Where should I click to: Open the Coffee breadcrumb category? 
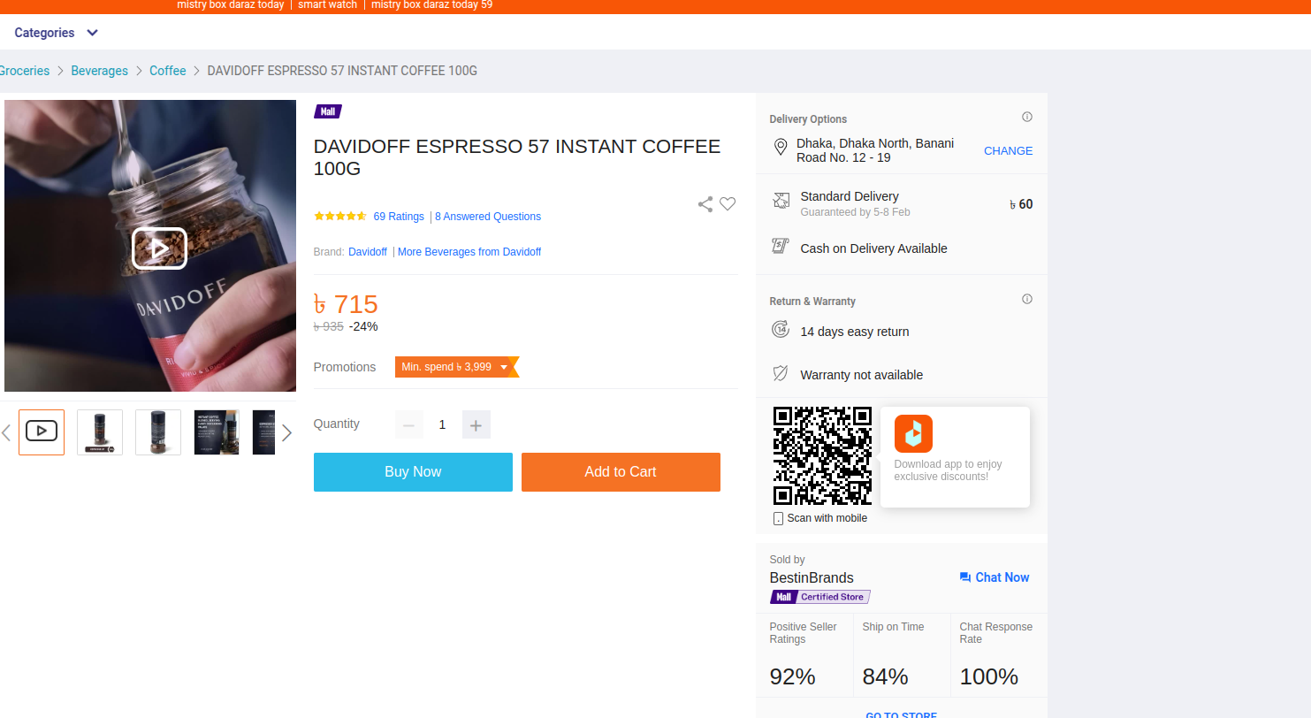167,71
